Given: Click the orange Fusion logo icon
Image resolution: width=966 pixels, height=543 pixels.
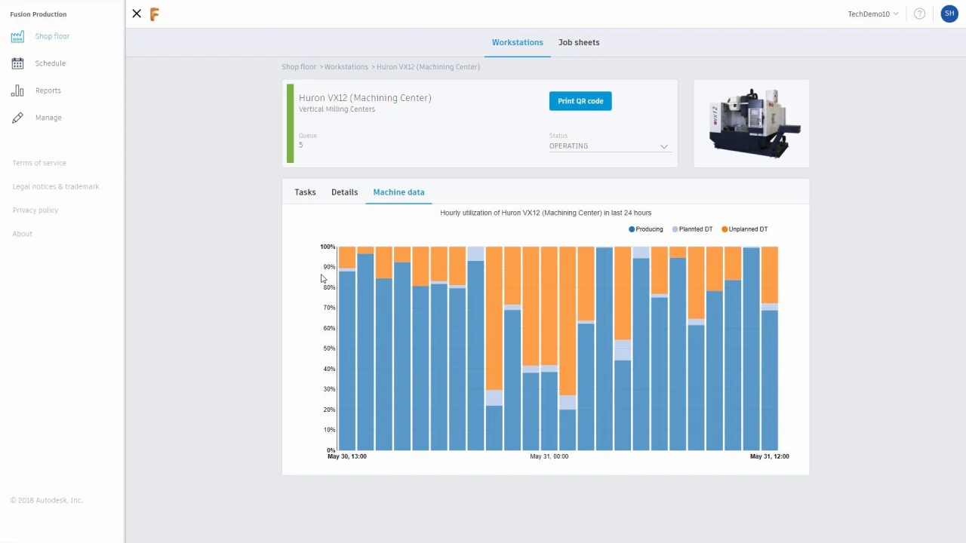Looking at the screenshot, I should (x=155, y=14).
